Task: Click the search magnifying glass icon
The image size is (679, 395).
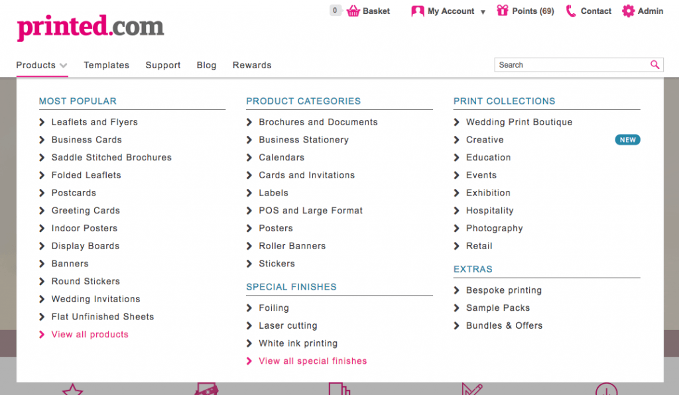Action: pyautogui.click(x=654, y=64)
